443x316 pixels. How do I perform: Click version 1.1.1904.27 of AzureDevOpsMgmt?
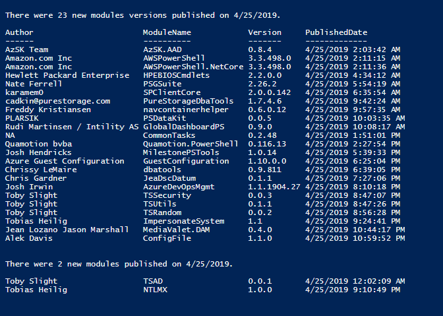click(x=274, y=187)
